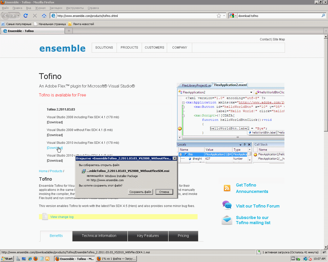Go to the home page via house icon
The height and width of the screenshot is (262, 328).
point(44,16)
